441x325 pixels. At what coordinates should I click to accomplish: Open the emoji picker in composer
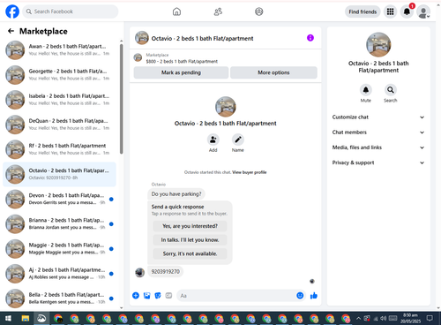pyautogui.click(x=300, y=296)
